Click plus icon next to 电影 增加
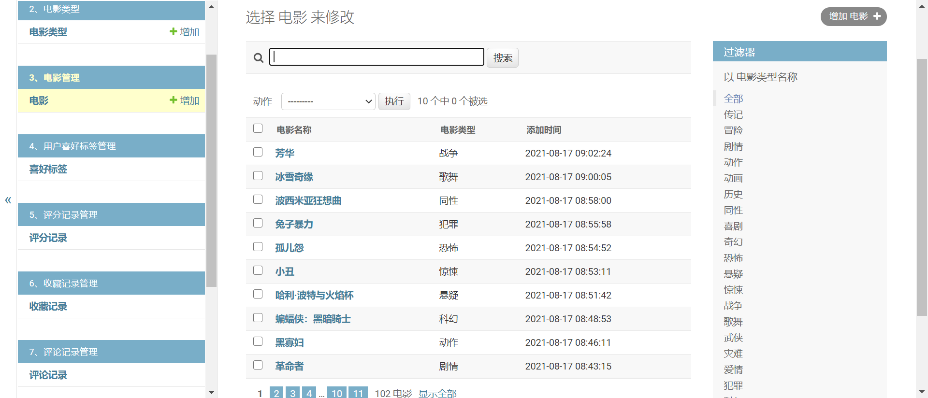The image size is (928, 398). tap(173, 100)
